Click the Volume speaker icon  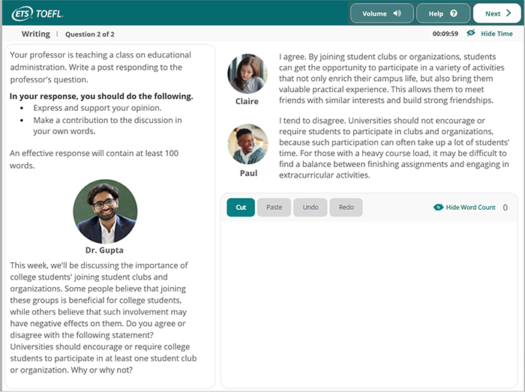(x=397, y=13)
